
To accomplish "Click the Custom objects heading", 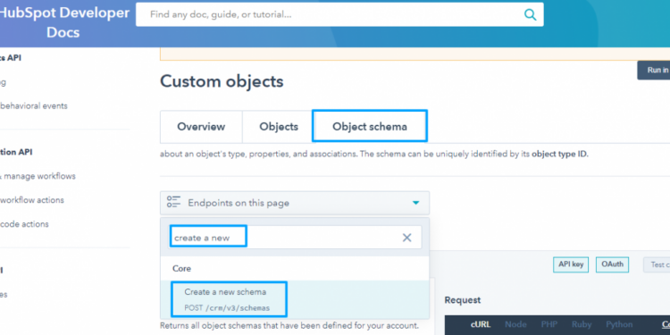I will point(222,81).
